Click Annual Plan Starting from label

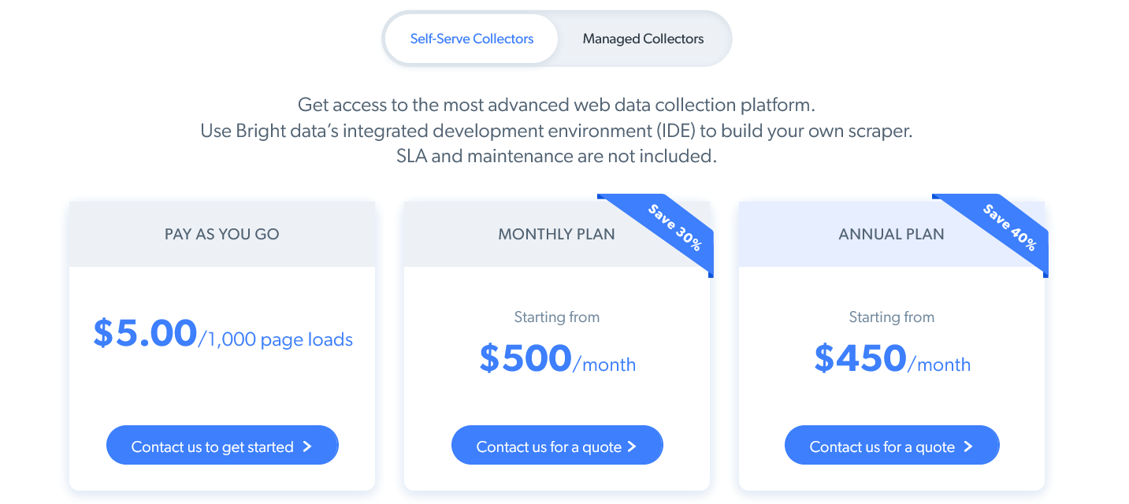tap(892, 317)
